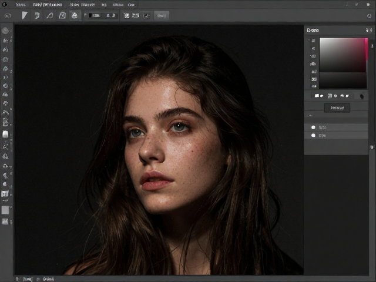Select the solid white square tool in left toolbar

click(x=5, y=134)
